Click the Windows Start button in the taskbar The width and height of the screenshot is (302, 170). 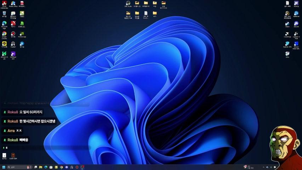tap(4, 167)
